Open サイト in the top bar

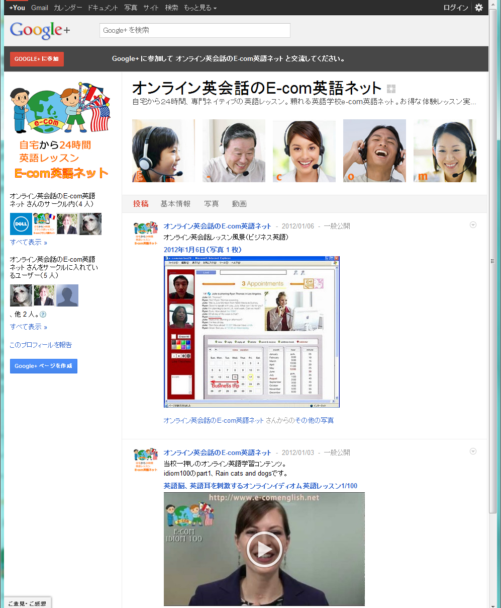pos(151,8)
